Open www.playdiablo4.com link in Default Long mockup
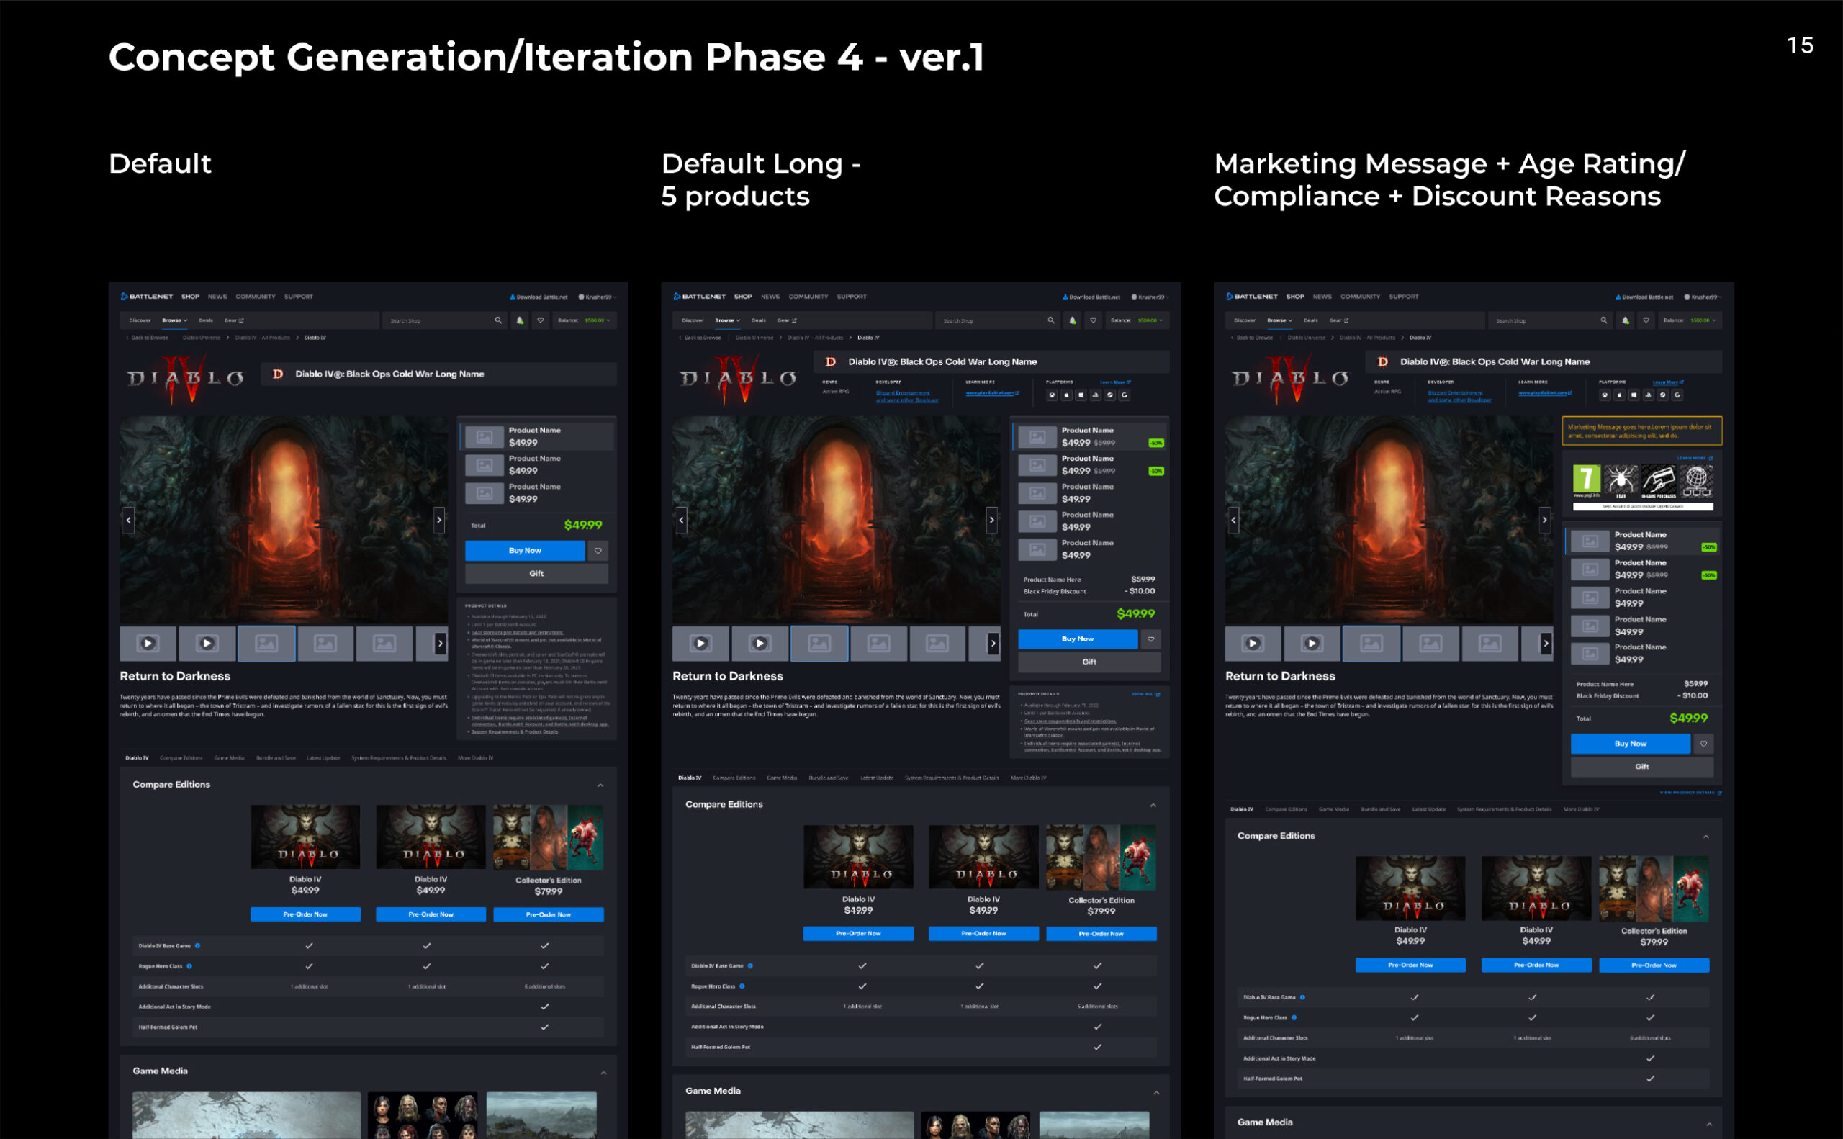Screen dimensions: 1843x1139 point(993,392)
